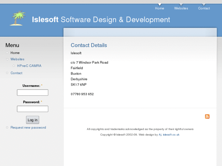Follow the Request new password link
The image size is (222, 166).
coord(28,128)
